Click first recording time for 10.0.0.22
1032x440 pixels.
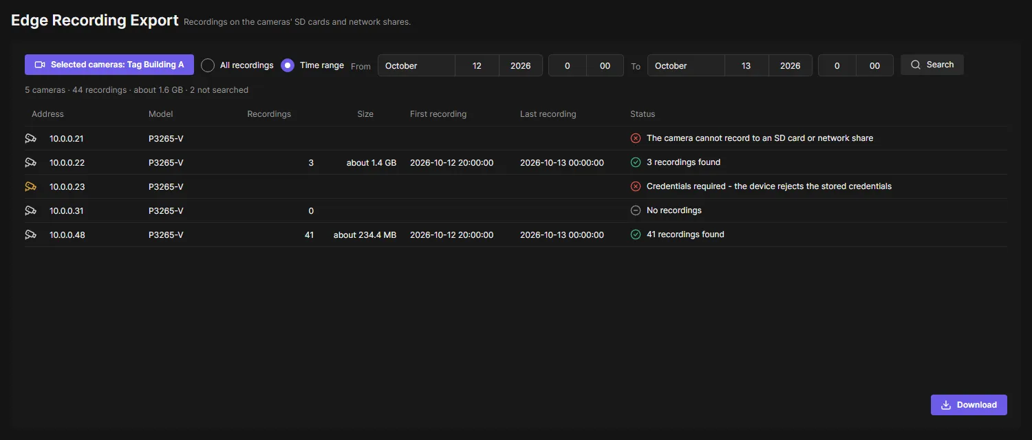pos(452,163)
